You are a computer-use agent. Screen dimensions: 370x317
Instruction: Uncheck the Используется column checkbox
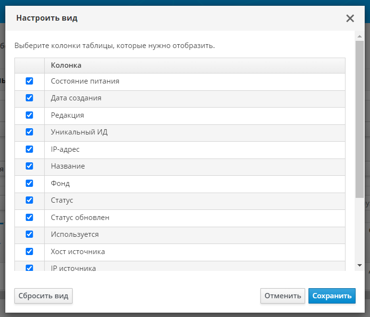[29, 234]
